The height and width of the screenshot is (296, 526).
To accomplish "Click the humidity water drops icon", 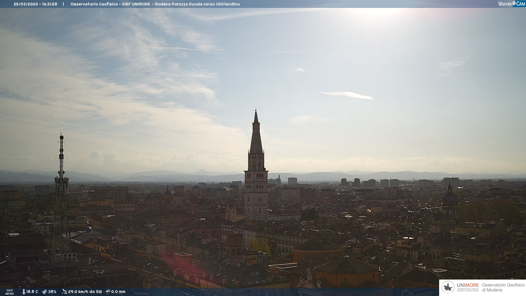I will 44,292.
